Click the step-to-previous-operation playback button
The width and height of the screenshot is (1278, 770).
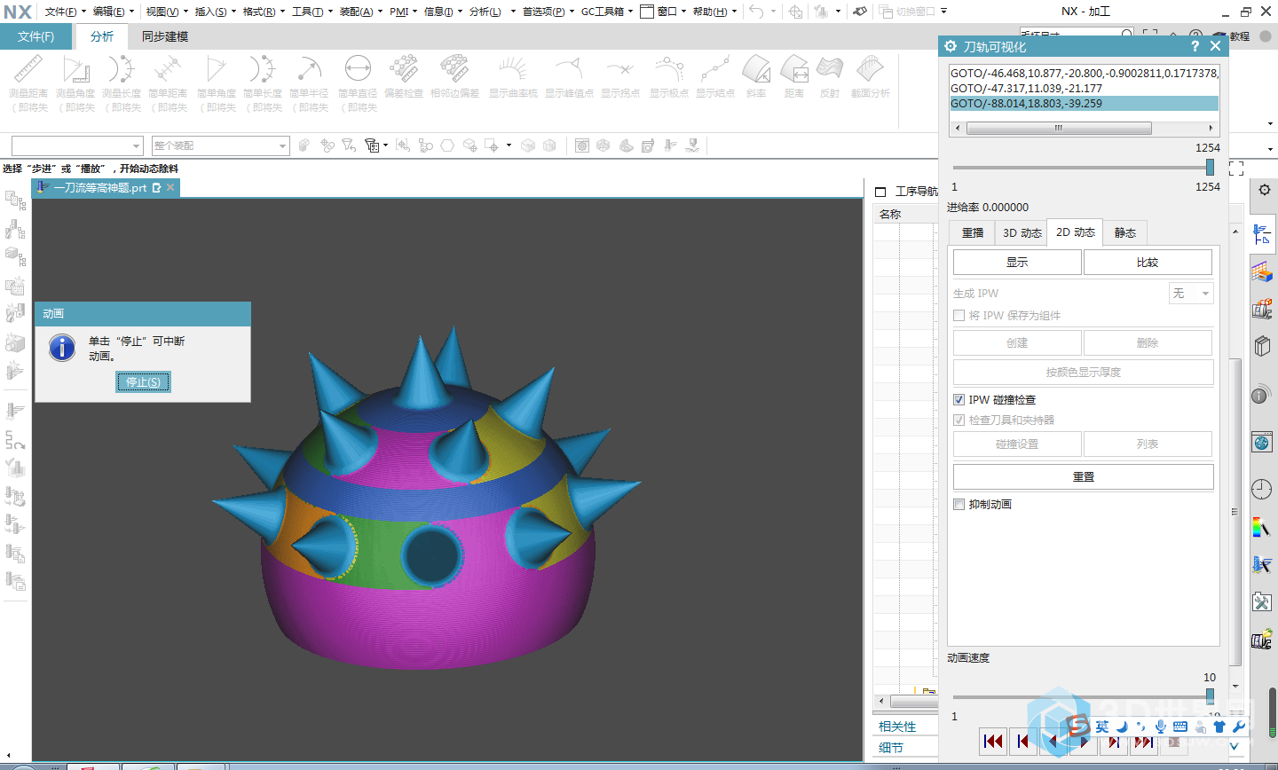1023,741
